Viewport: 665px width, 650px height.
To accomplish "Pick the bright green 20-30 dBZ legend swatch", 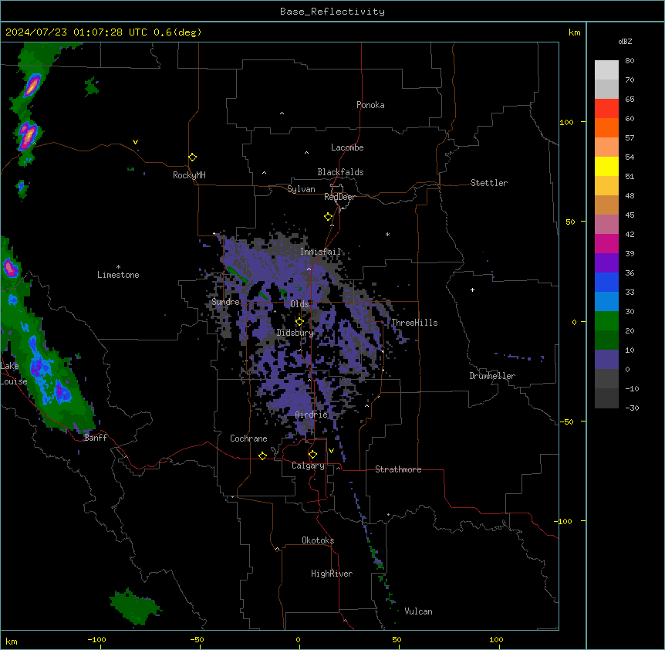I will click(x=606, y=321).
